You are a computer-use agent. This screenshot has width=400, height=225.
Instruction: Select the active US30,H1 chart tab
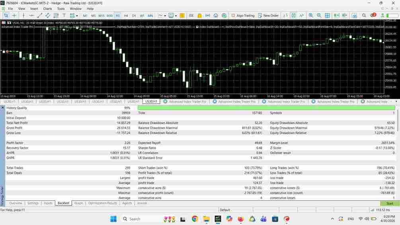click(x=151, y=102)
